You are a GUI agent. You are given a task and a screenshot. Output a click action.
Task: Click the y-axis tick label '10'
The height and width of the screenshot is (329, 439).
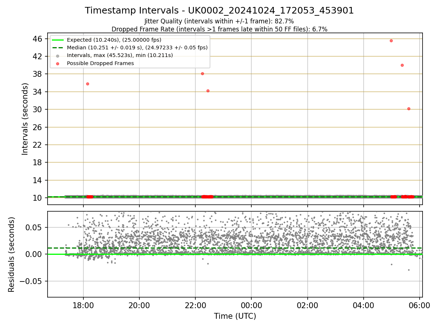pyautogui.click(x=38, y=198)
